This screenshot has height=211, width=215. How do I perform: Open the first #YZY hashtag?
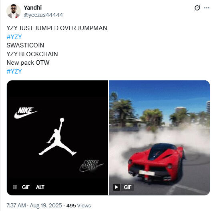point(14,37)
